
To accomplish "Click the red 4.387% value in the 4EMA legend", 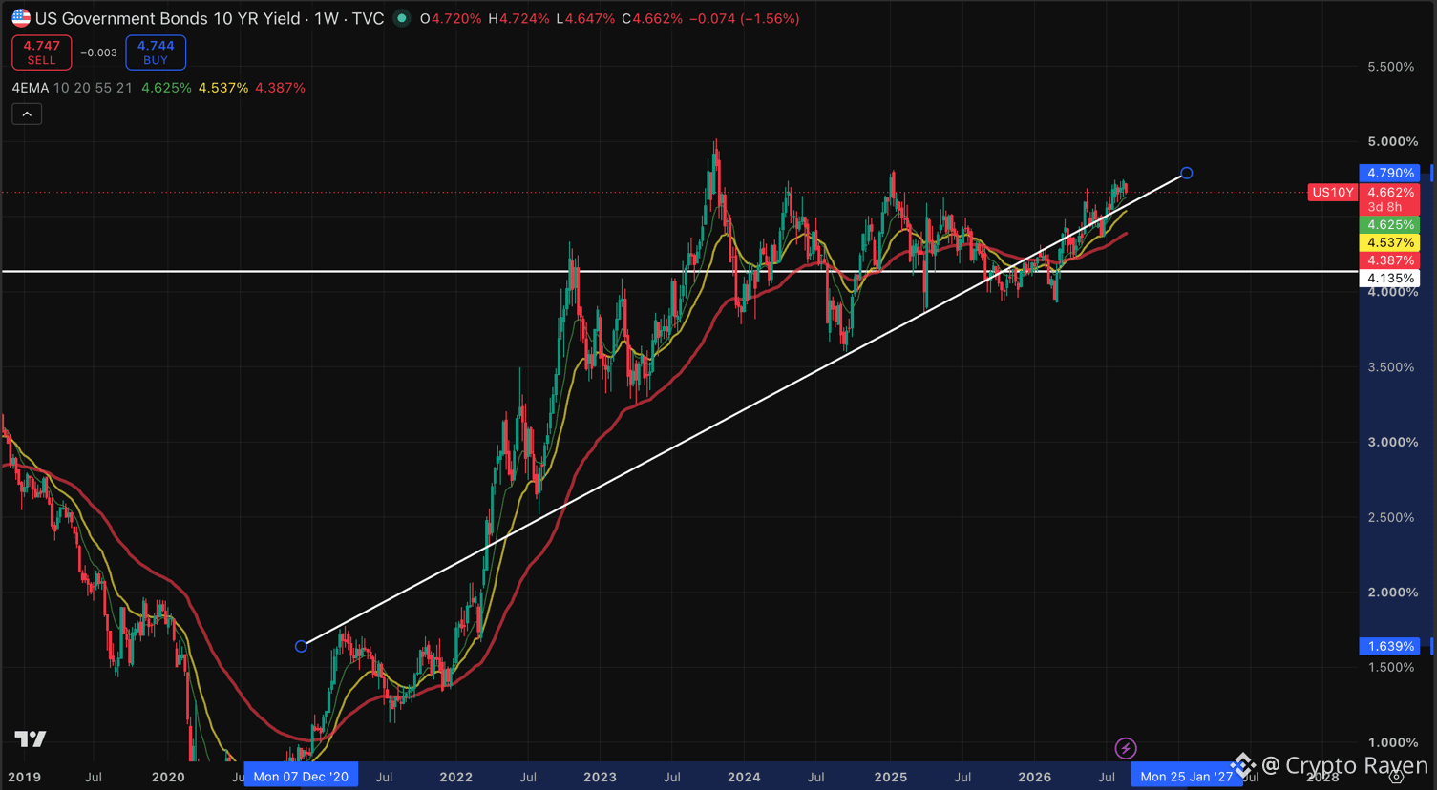I will coord(281,88).
